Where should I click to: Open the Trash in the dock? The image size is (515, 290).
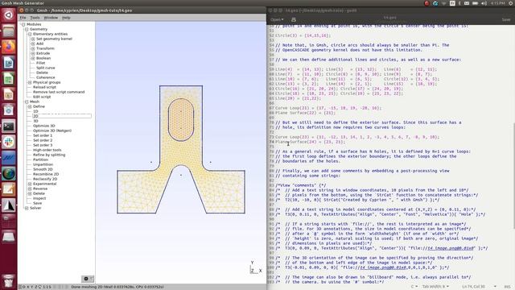tap(9, 281)
